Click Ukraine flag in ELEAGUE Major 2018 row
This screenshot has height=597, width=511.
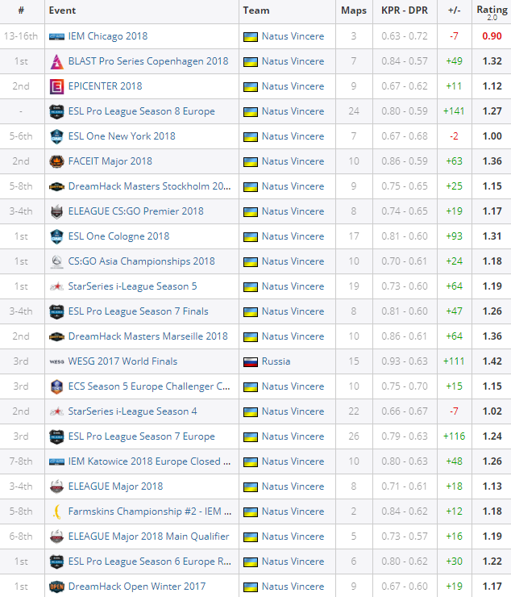(251, 486)
